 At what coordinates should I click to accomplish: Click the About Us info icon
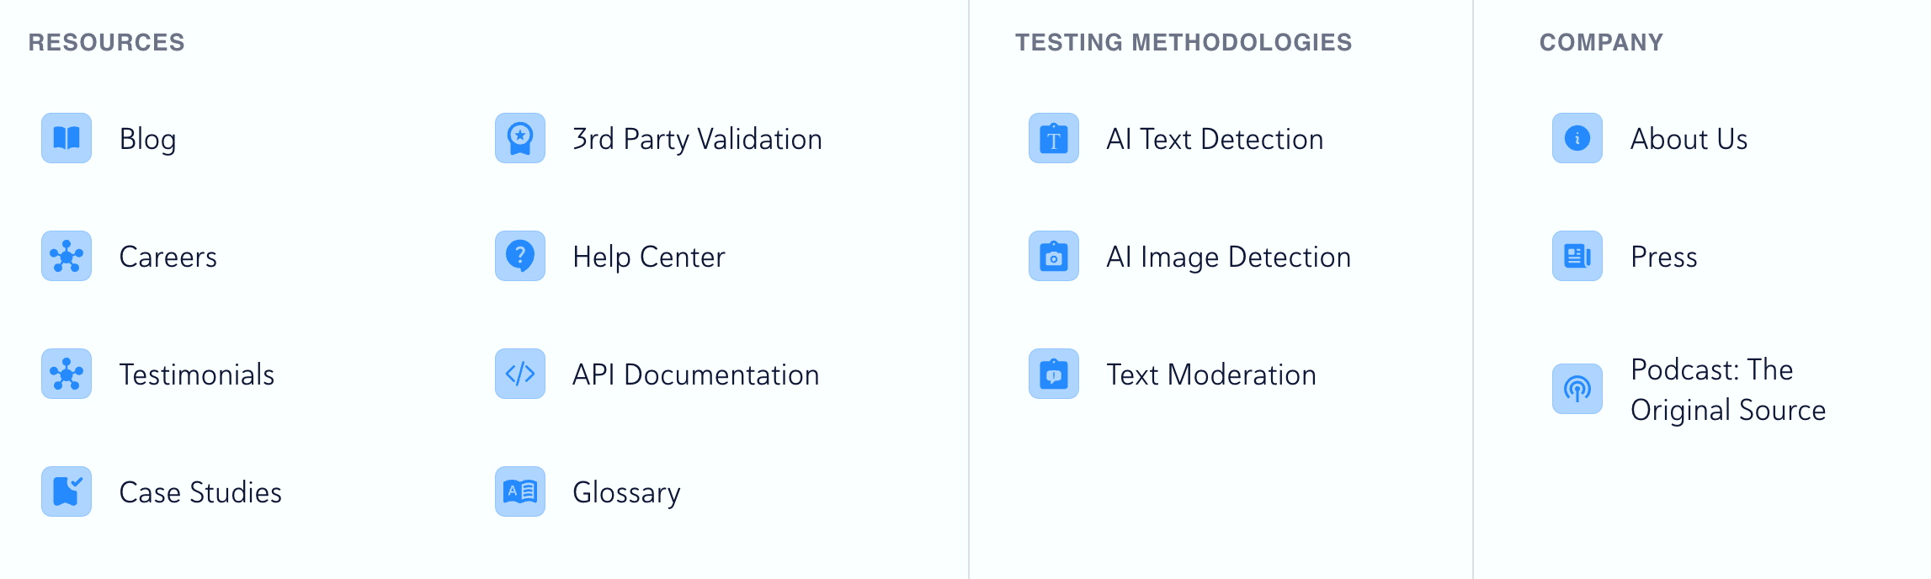pos(1577,138)
